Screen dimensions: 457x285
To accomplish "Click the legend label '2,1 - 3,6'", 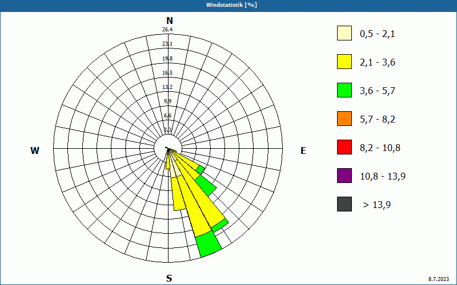I will (378, 63).
